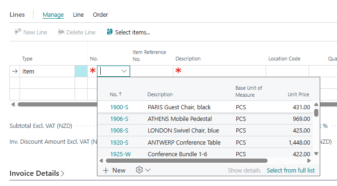
Task: Select item 1920-S
Action: pyautogui.click(x=119, y=142)
